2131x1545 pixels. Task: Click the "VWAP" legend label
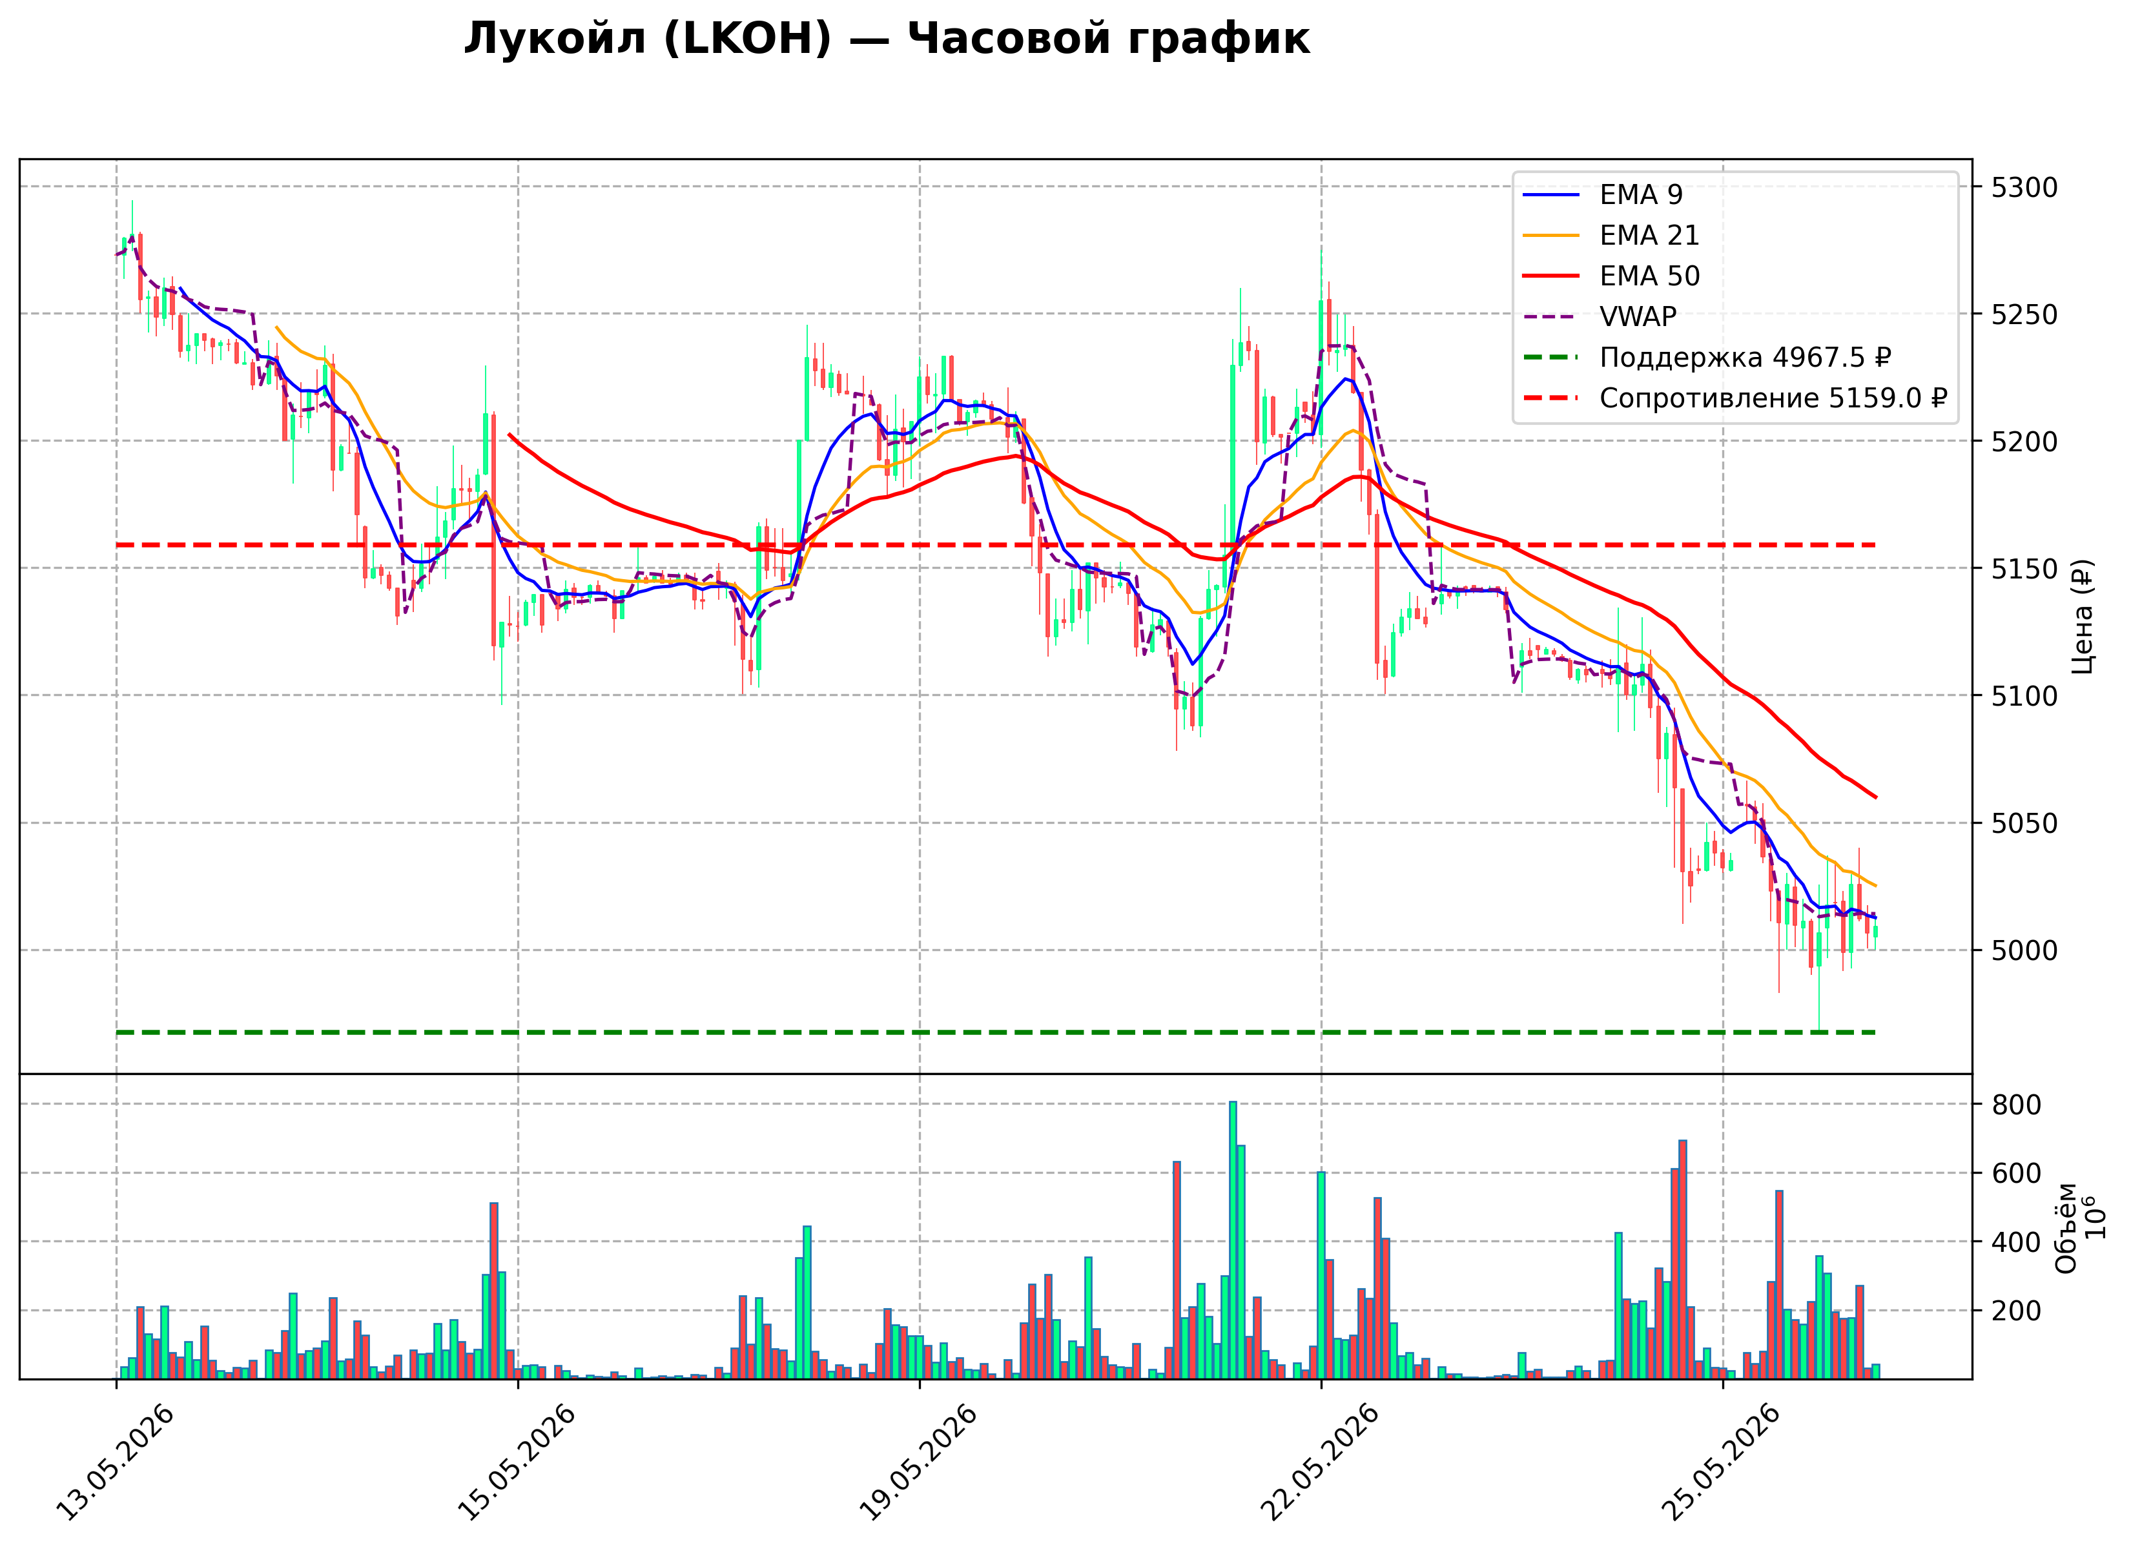[1638, 316]
